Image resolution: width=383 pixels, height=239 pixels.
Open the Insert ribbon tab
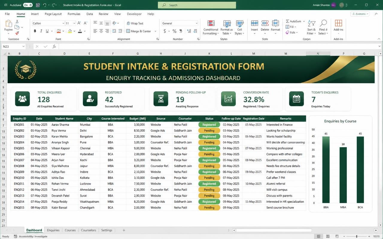(x=35, y=14)
